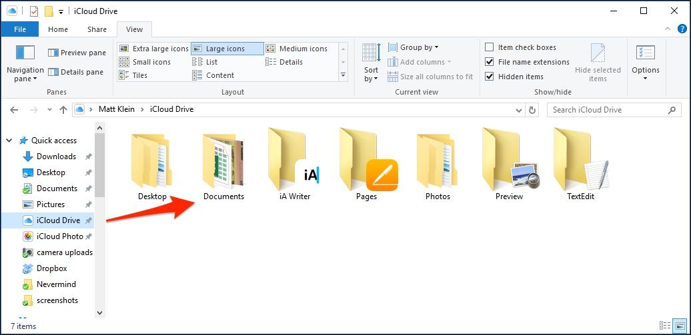Switch to the Share ribbon tab

[x=97, y=29]
